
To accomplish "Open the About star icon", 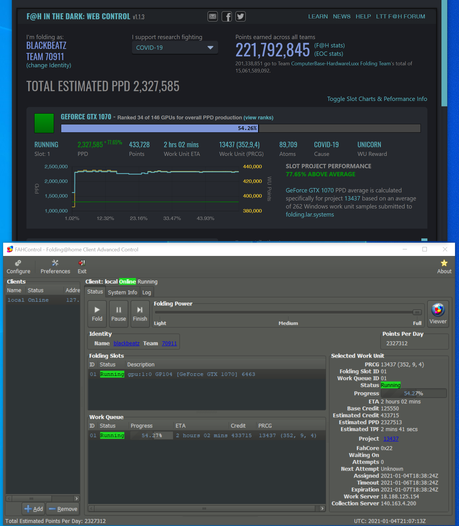I will pyautogui.click(x=444, y=267).
